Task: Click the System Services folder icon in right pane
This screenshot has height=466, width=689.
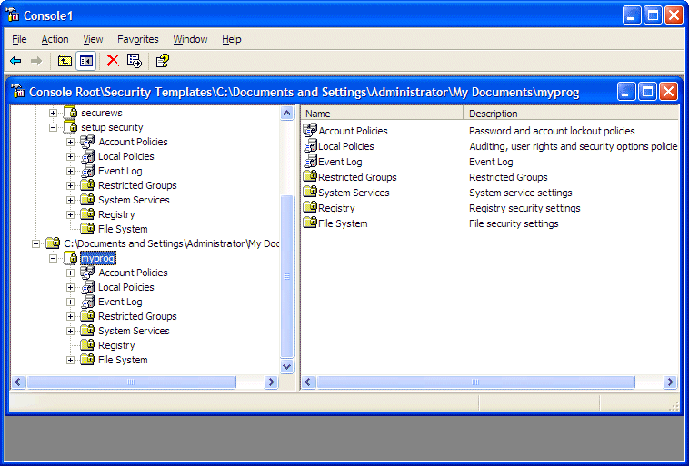Action: (x=310, y=192)
